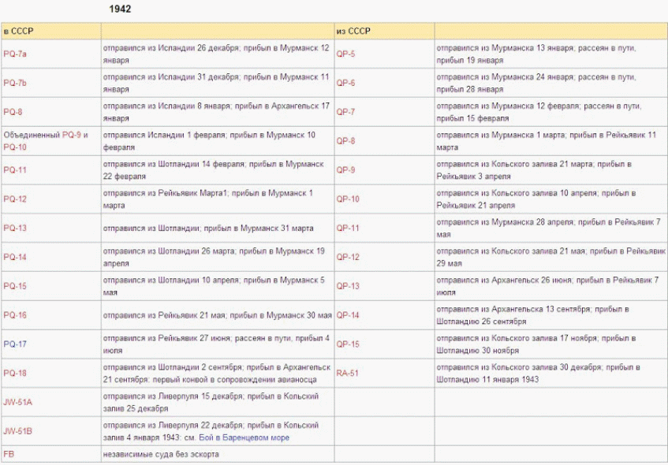
Task: Follow the QP-13 convoy link
Action: pos(348,286)
